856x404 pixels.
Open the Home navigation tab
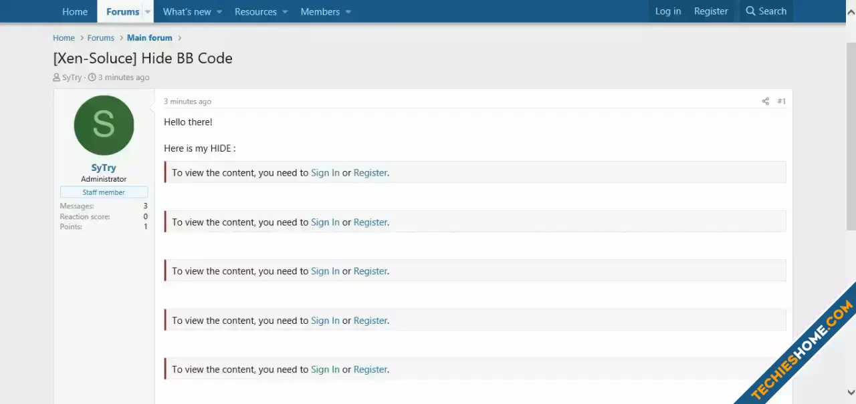tap(75, 11)
